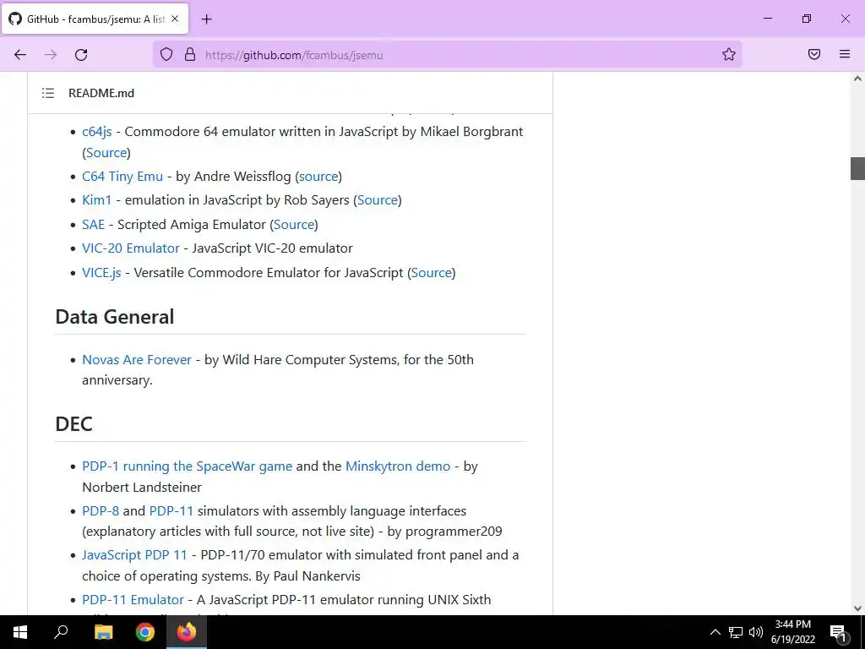Click the README.md file name label
The width and height of the screenshot is (865, 649).
101,93
